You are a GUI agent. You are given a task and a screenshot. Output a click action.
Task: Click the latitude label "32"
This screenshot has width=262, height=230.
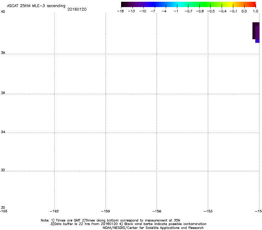click(x=3, y=170)
